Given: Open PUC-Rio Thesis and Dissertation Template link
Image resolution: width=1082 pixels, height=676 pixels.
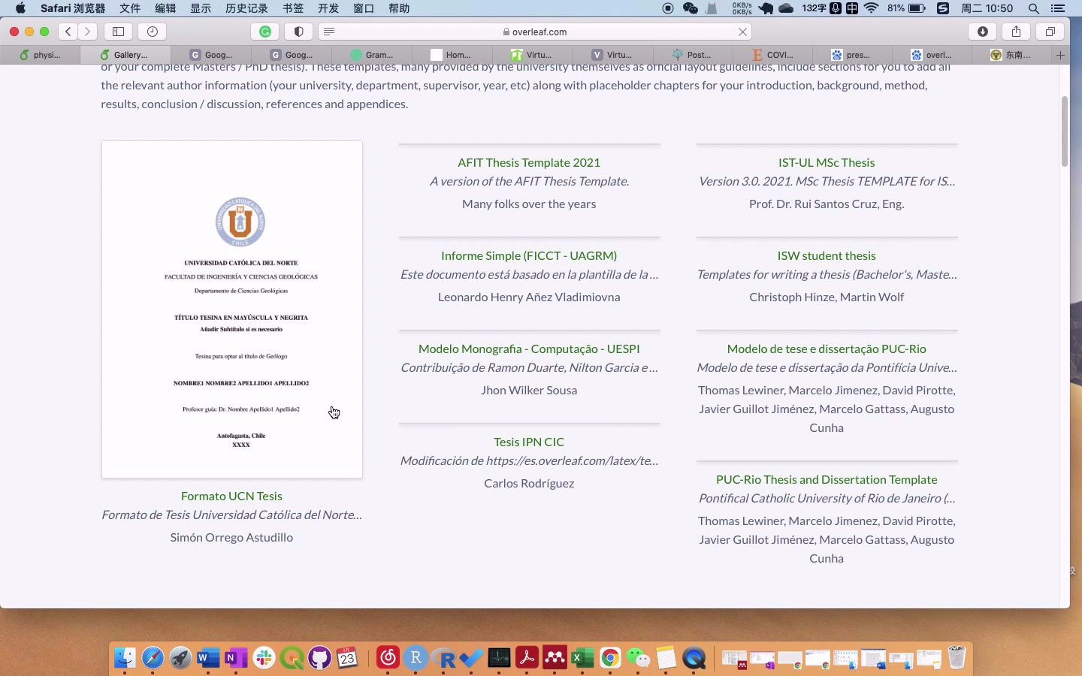Looking at the screenshot, I should pos(827,479).
